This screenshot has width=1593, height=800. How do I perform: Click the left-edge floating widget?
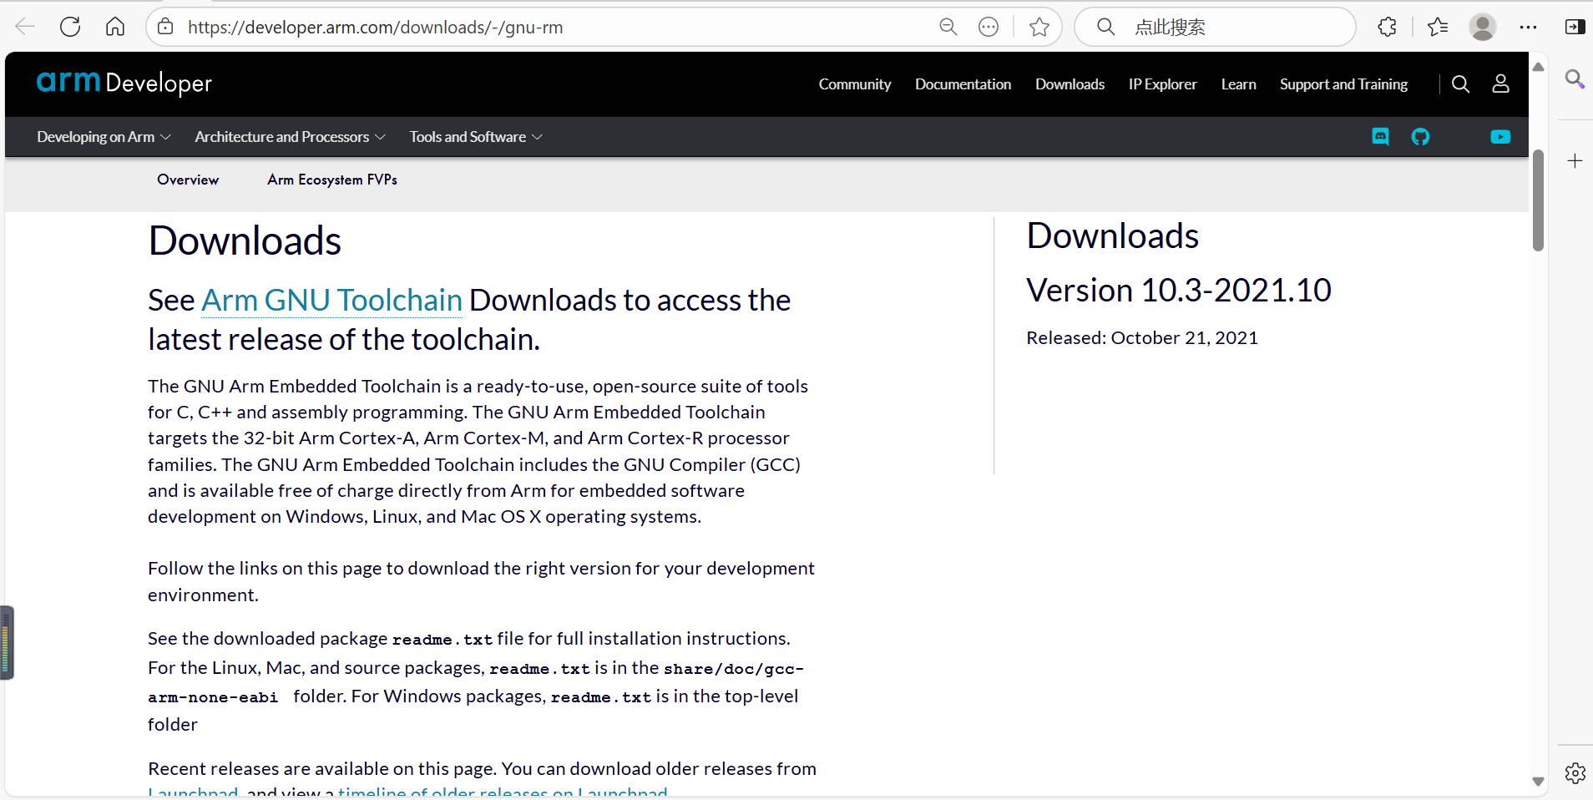pyautogui.click(x=7, y=642)
